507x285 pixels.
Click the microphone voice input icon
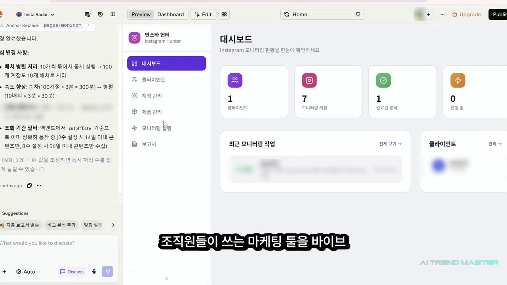pos(94,272)
